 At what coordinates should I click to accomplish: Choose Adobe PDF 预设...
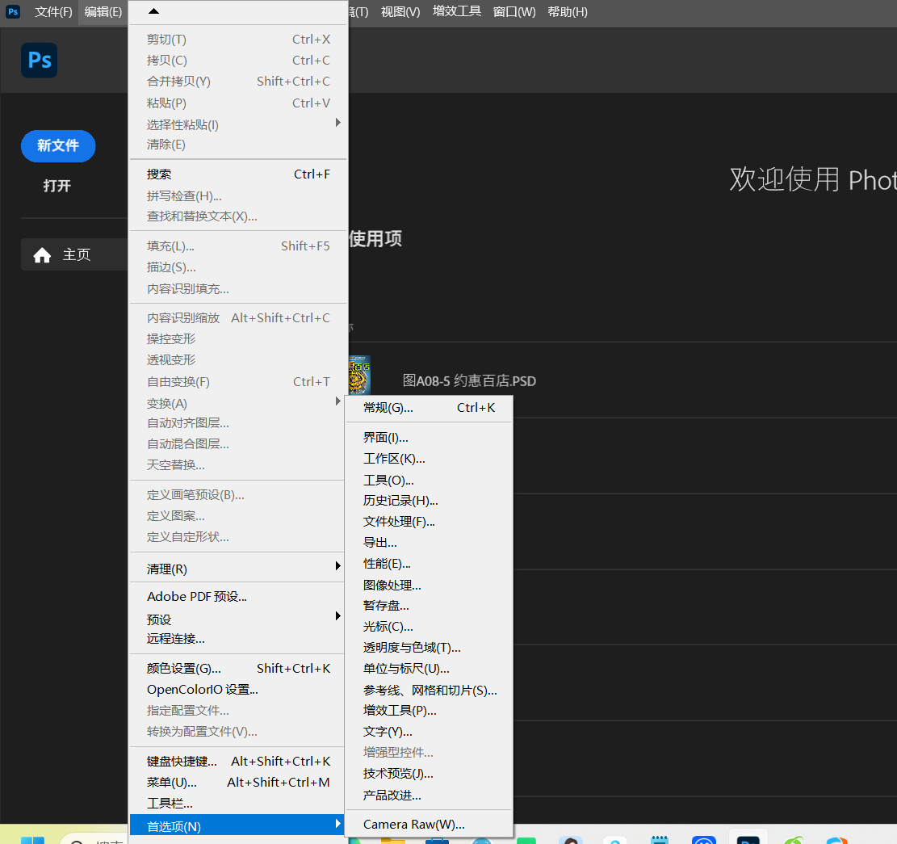click(x=238, y=596)
